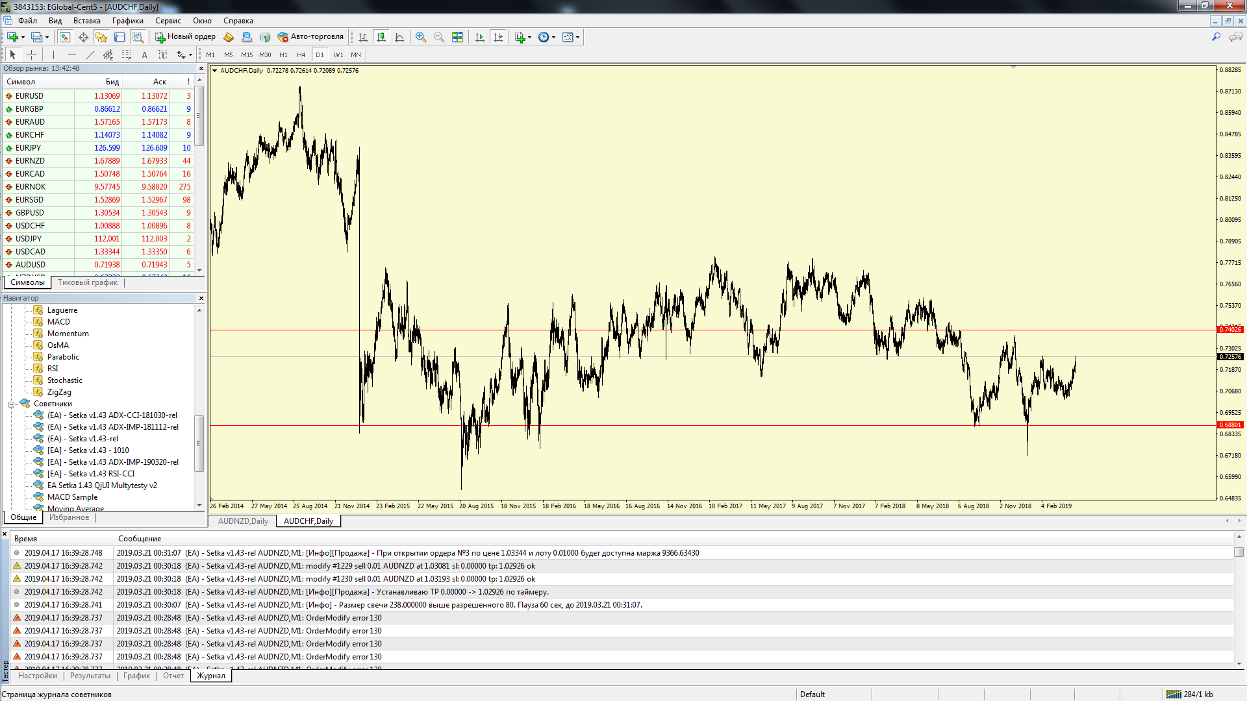Open the Графики menu
This screenshot has height=701, width=1247.
pos(128,21)
